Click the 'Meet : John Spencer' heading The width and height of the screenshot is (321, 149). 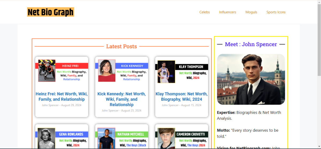251,44
